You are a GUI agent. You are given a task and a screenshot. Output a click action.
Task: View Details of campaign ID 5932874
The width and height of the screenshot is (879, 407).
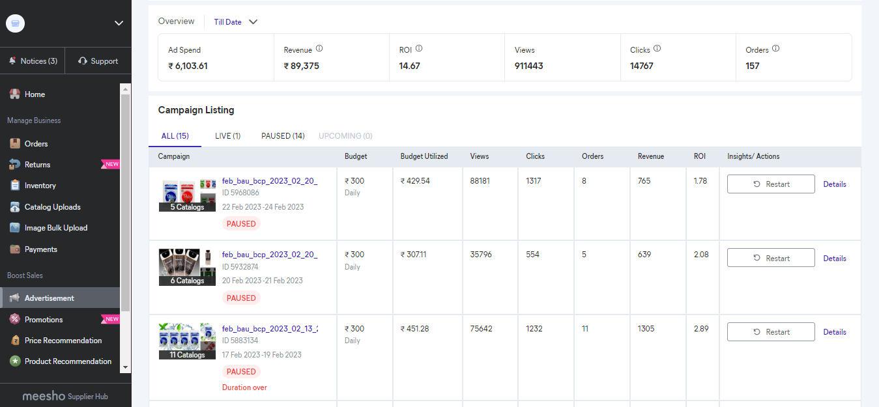834,258
